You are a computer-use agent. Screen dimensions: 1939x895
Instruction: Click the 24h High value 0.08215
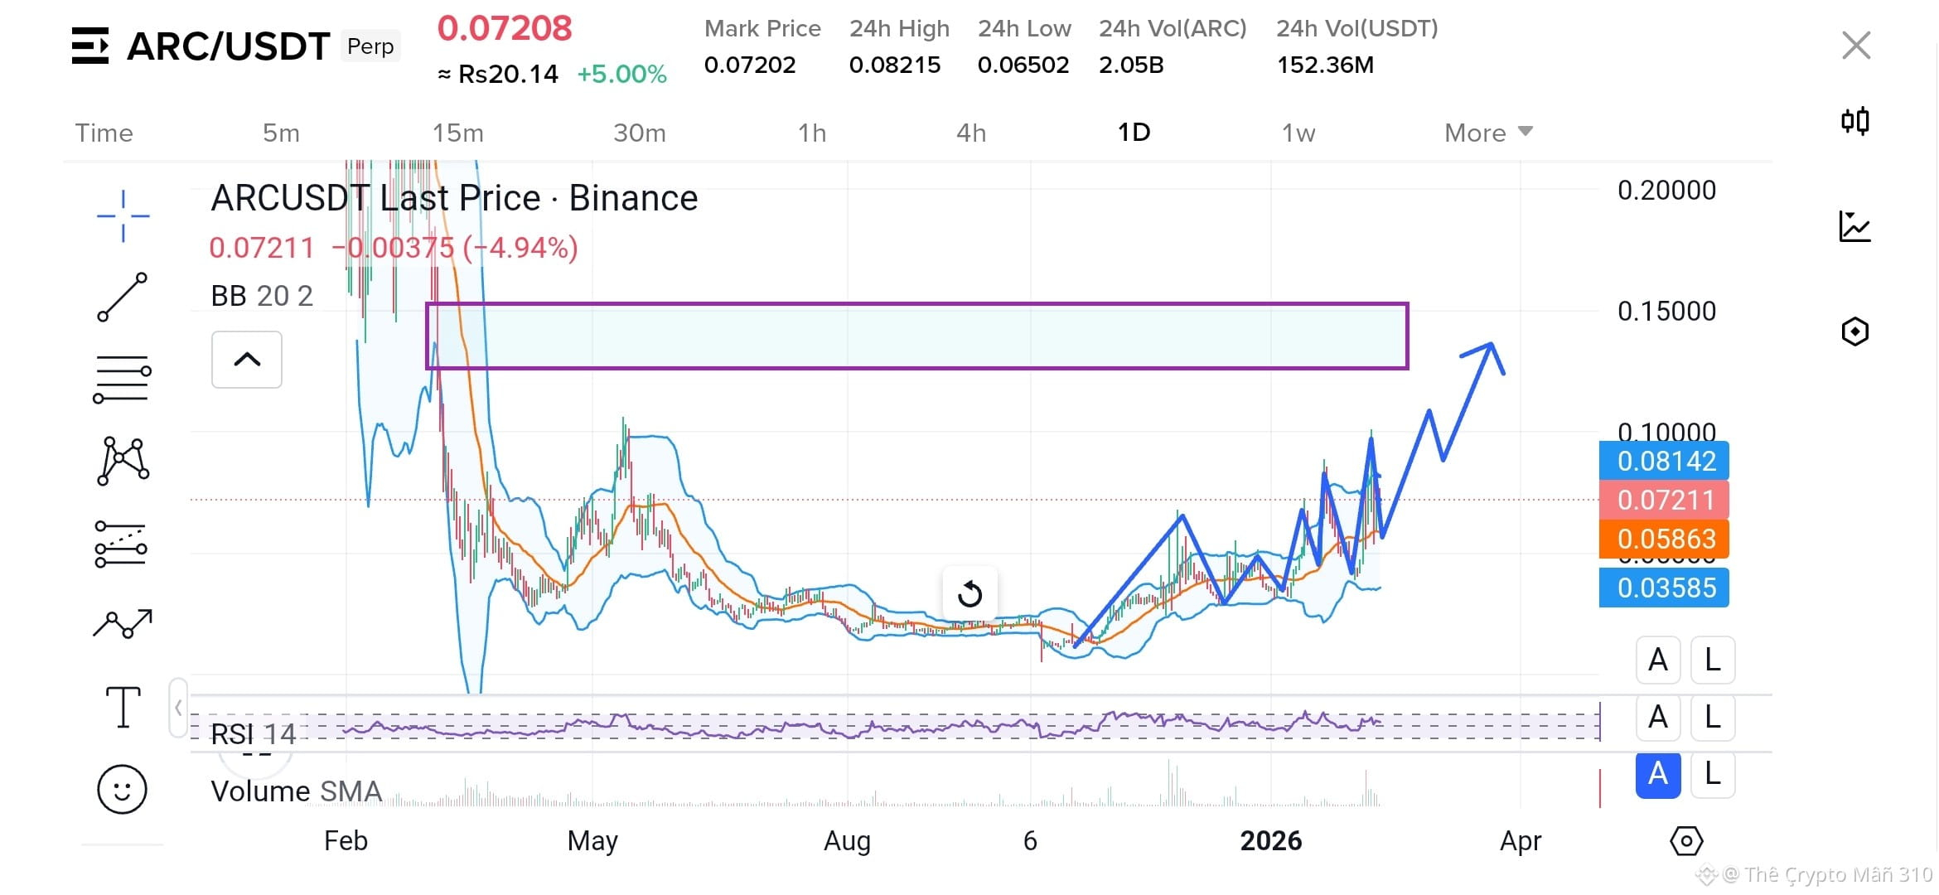[x=895, y=65]
